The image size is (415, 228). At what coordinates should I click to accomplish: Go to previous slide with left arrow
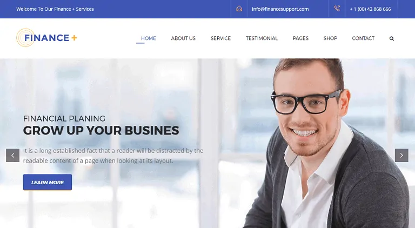point(13,155)
